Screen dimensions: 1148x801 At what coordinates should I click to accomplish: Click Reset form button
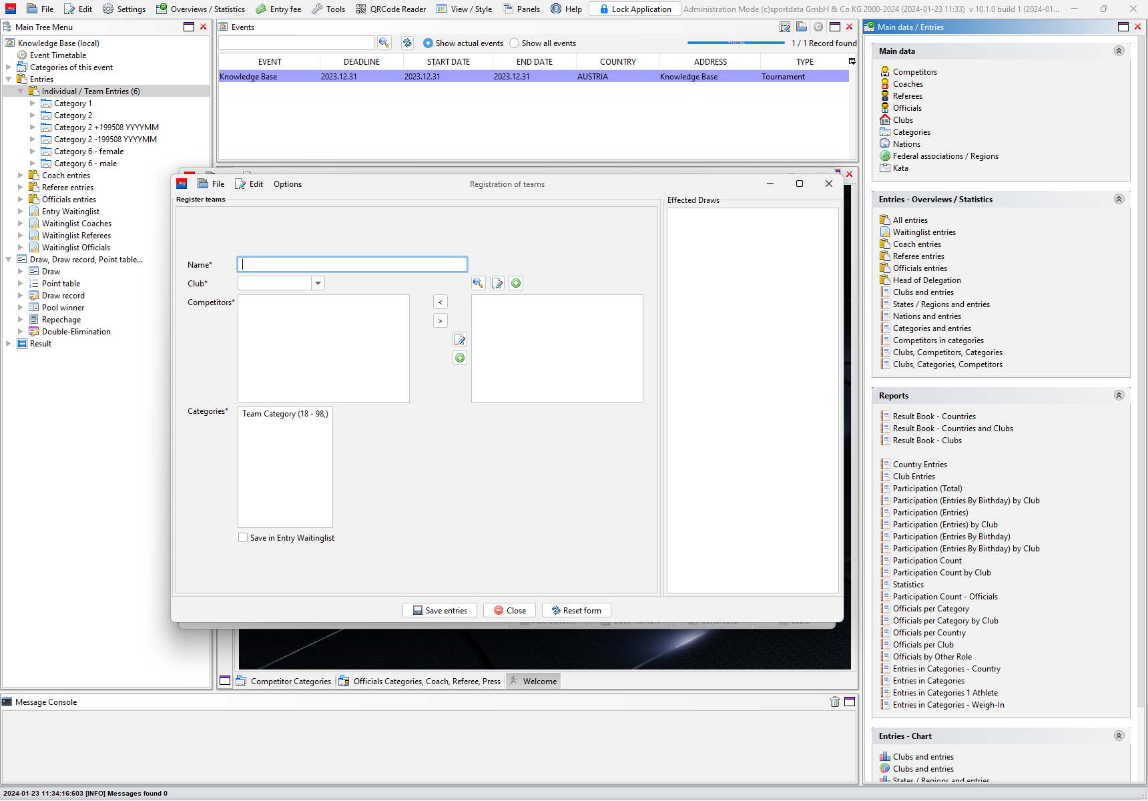pos(576,610)
